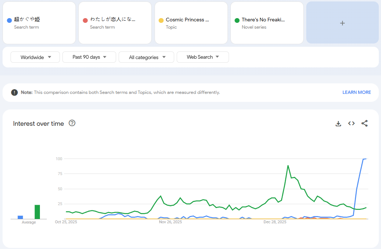
Task: Download the Interest over time CSV
Action: tap(338, 124)
